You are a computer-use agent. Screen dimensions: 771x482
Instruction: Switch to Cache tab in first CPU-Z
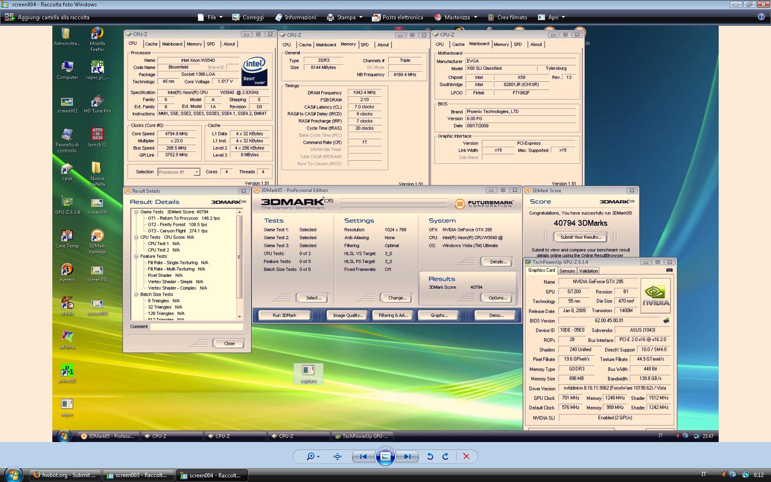point(151,44)
